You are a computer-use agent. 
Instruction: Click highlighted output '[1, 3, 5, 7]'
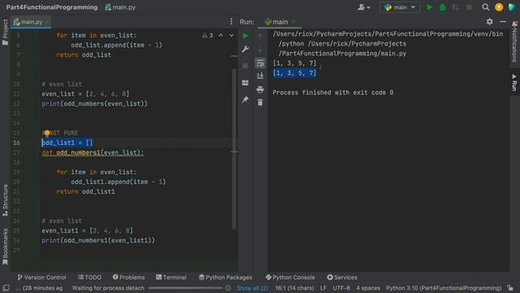tap(294, 72)
